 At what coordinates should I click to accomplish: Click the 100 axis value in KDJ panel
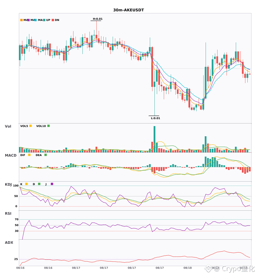coord(16,186)
